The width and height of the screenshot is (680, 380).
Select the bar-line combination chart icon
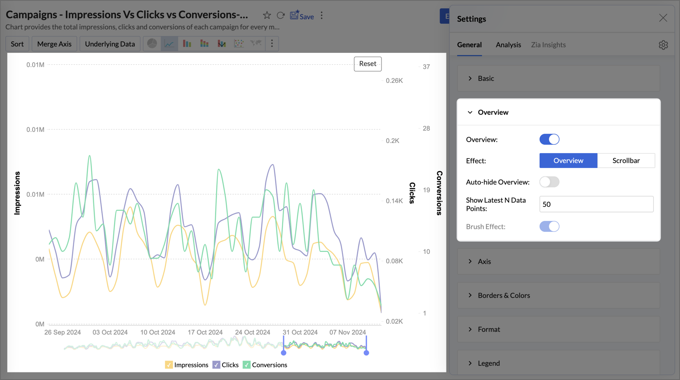pyautogui.click(x=221, y=44)
